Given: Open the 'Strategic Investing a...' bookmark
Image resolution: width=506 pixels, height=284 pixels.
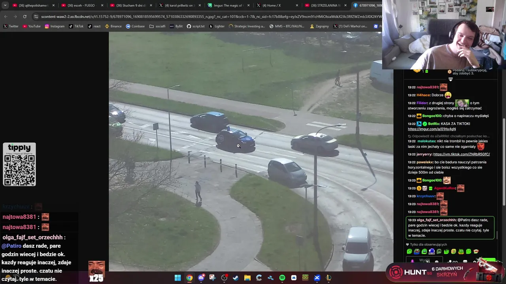Looking at the screenshot, I should coord(247,26).
